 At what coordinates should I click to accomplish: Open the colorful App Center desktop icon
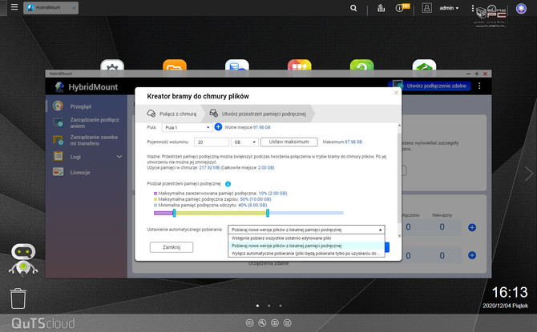pos(299,66)
